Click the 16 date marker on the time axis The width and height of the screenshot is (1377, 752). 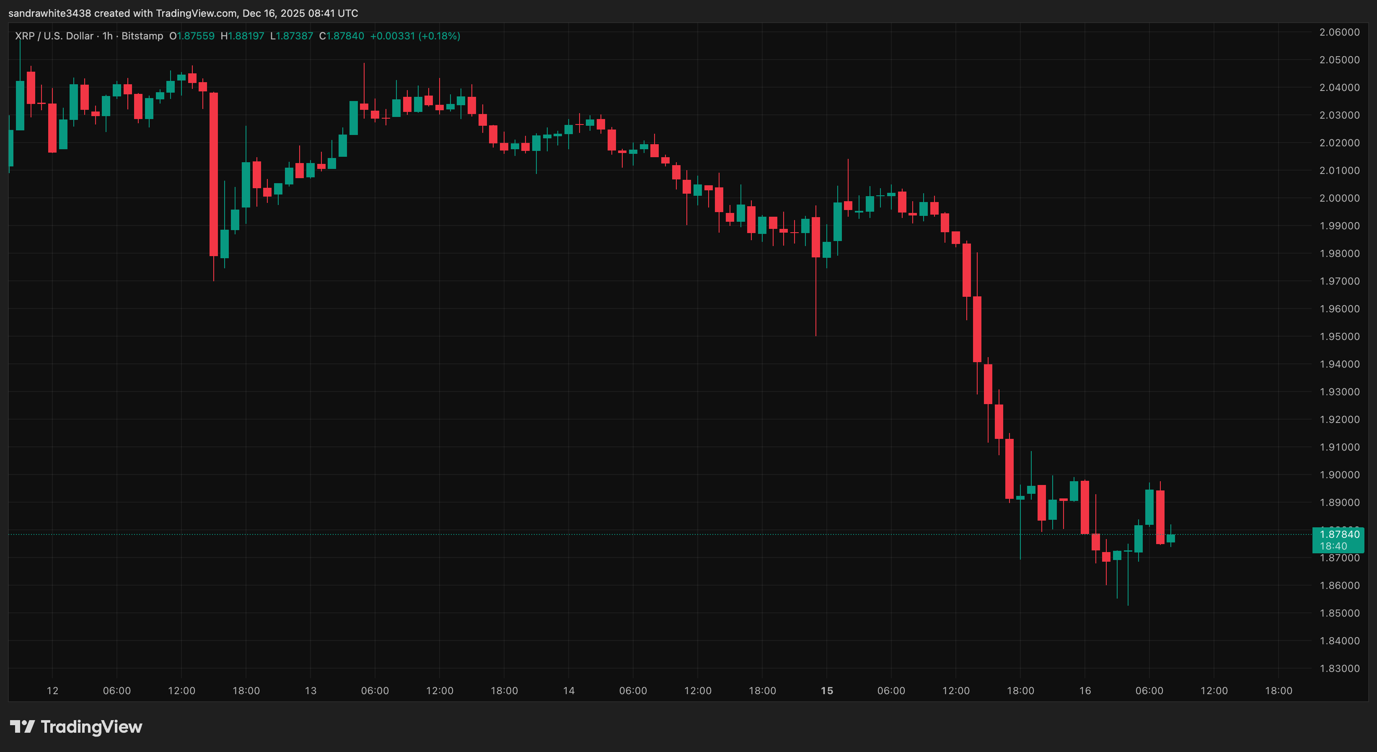pyautogui.click(x=1085, y=690)
